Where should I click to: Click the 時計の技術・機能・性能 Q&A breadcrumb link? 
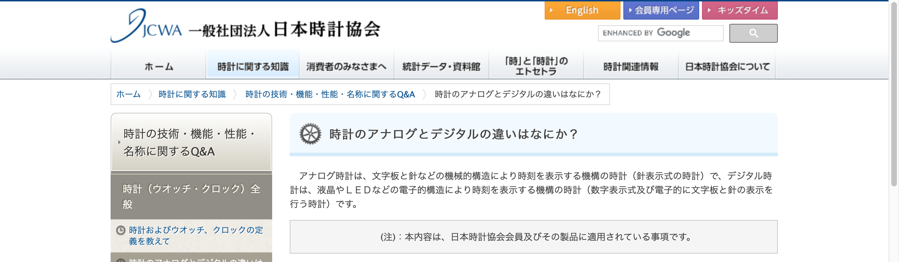[x=330, y=94]
